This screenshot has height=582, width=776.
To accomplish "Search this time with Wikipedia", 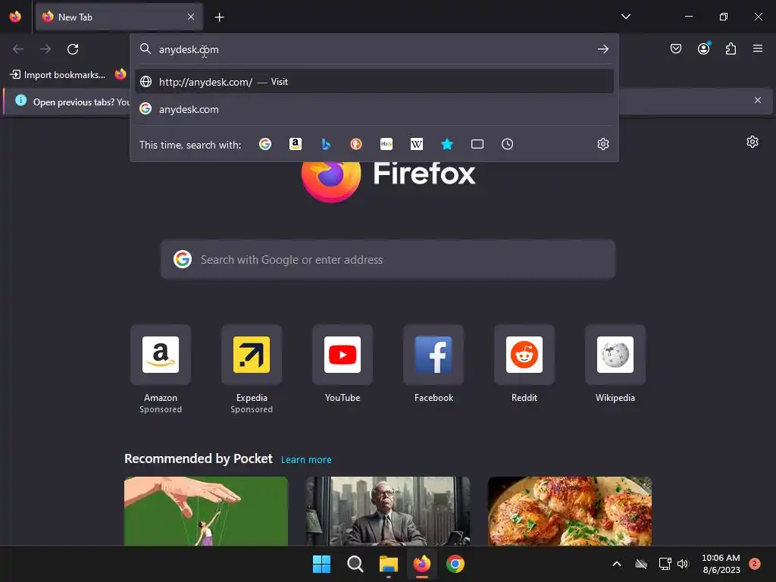I will [x=417, y=144].
